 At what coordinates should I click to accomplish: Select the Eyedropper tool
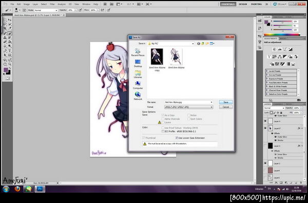[10, 29]
